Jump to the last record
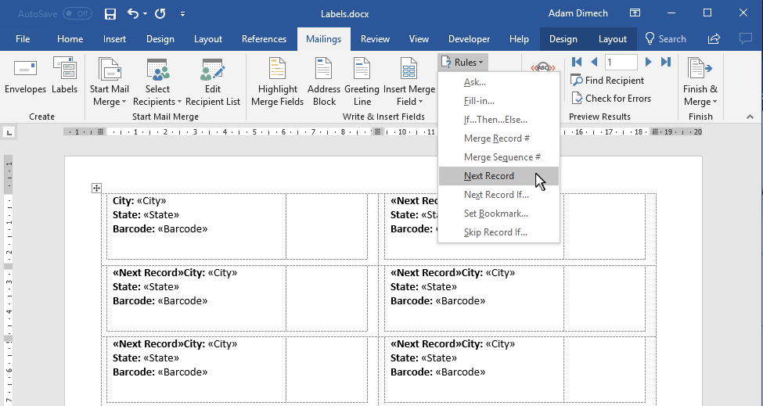This screenshot has height=406, width=763. coord(665,62)
